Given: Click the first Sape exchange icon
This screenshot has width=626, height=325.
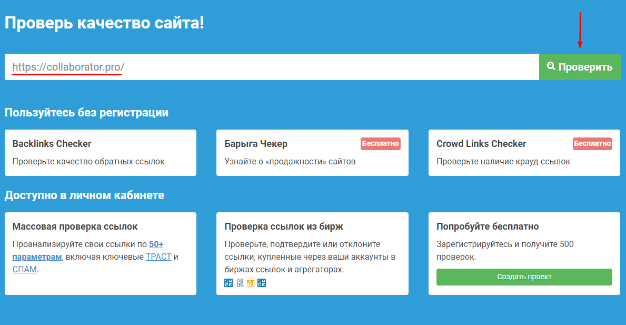Looking at the screenshot, I should click(x=228, y=283).
